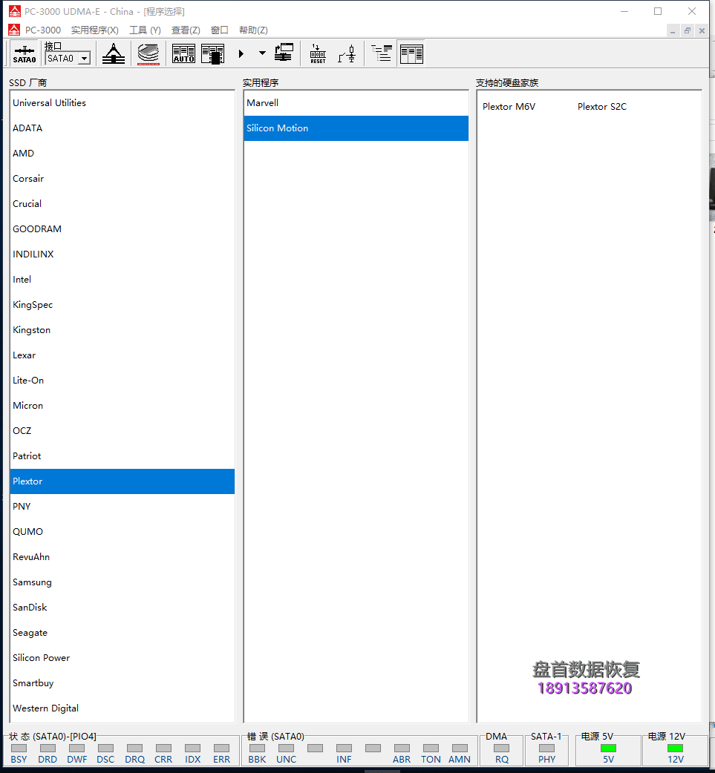Click the play arrow toolbar button
The height and width of the screenshot is (773, 715).
[241, 53]
